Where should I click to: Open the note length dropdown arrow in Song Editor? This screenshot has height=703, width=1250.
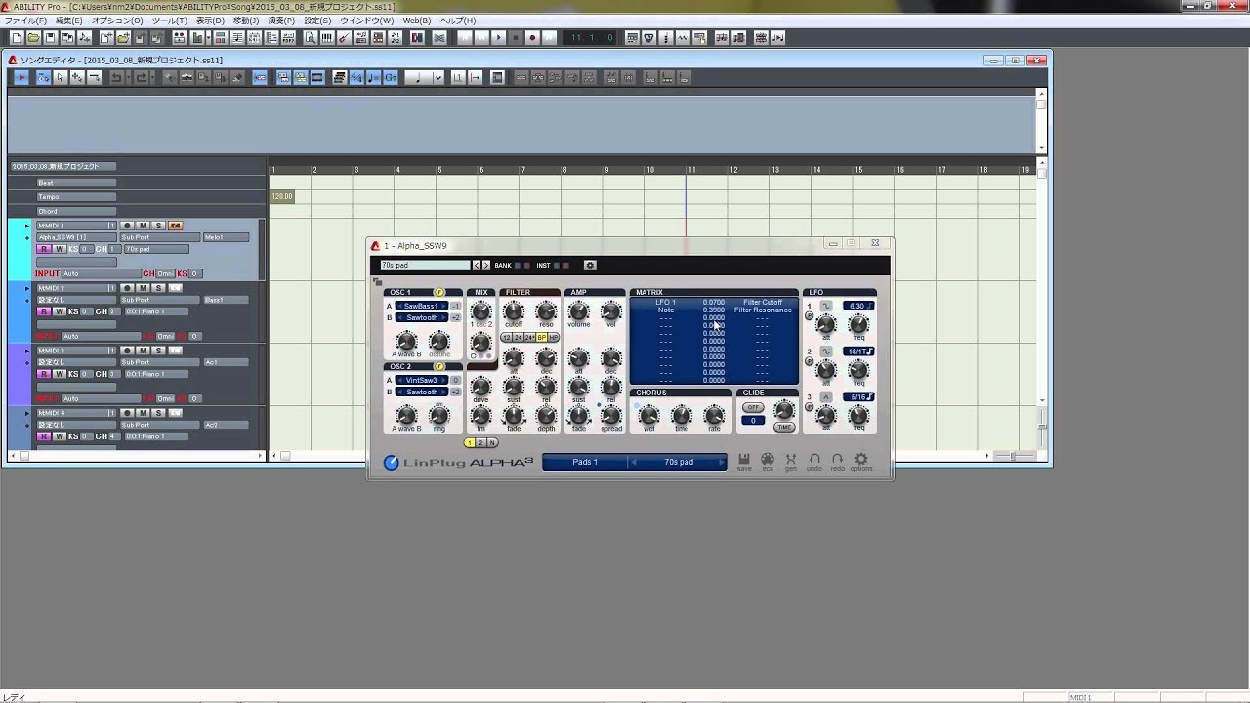(x=438, y=77)
